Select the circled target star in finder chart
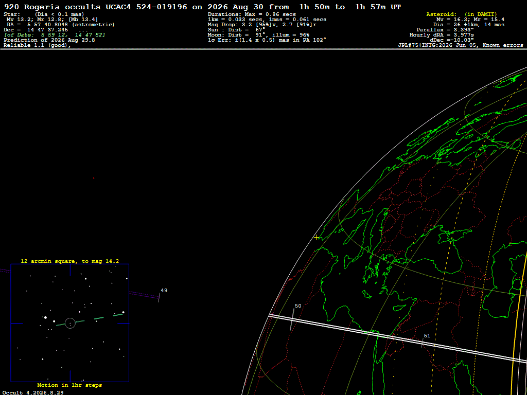 [70, 323]
